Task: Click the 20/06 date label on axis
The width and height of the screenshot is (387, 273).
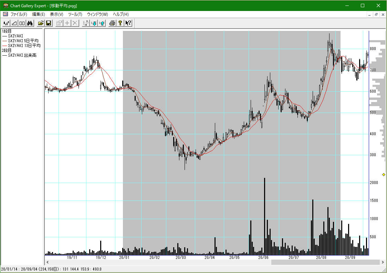Action: pos(263,258)
